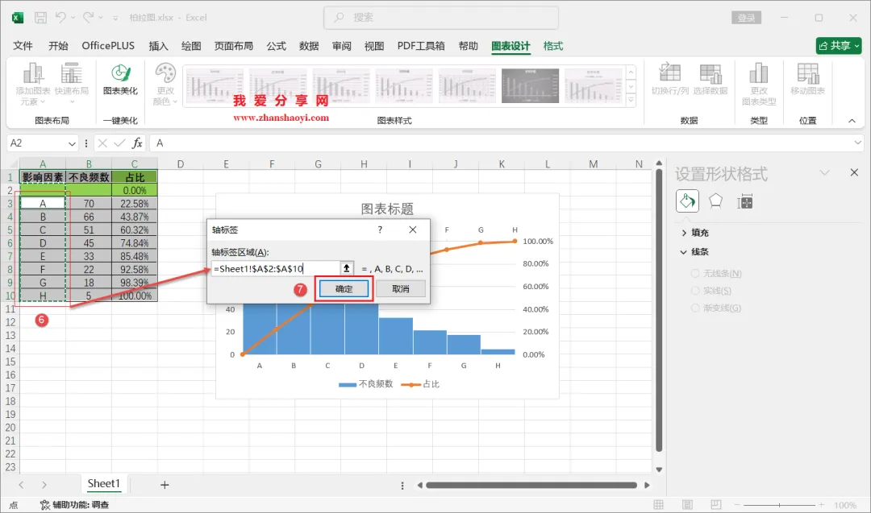The image size is (871, 513).
Task: Click accessibility check (辅助功能) status item
Action: pos(74,505)
